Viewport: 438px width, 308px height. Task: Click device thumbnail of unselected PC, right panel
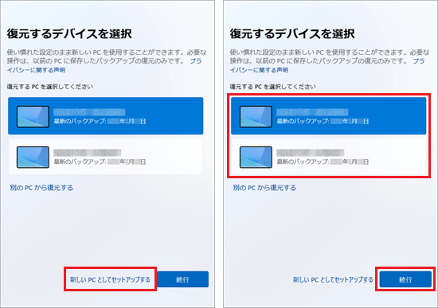[x=256, y=158]
